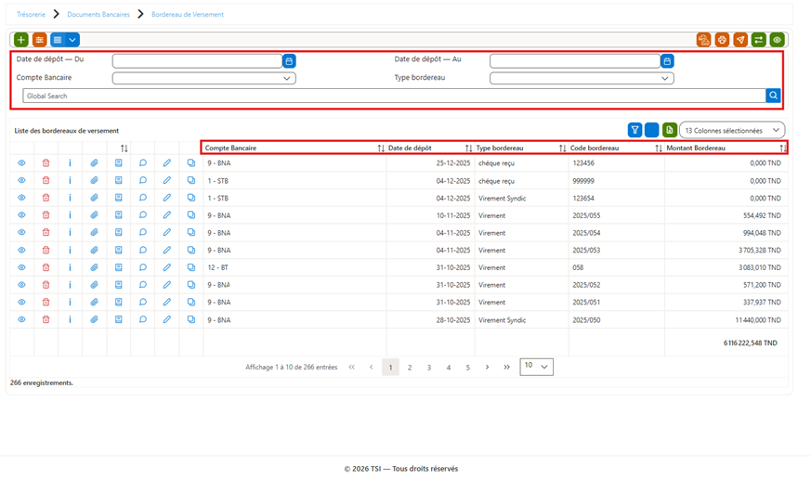Click the green Excel export icon

pos(669,130)
